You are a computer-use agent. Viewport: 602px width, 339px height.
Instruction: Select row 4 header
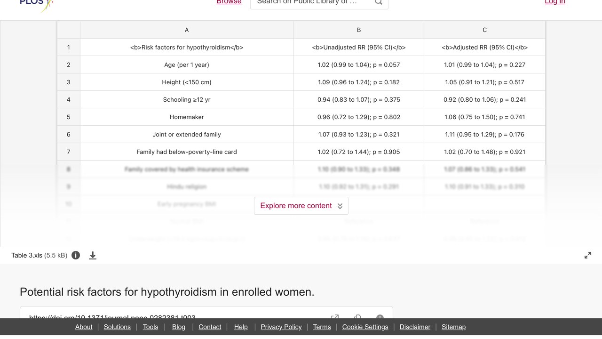tap(69, 99)
